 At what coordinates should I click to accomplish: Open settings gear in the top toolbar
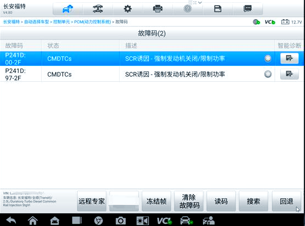[128, 9]
